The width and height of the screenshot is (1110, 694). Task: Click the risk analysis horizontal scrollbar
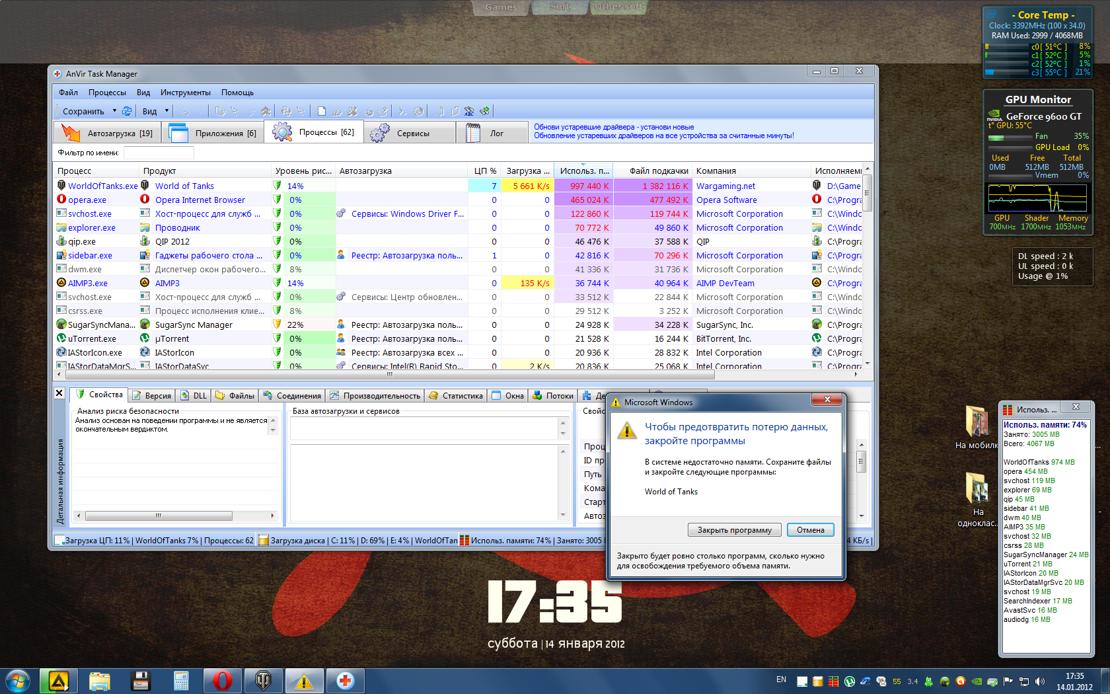coord(159,516)
